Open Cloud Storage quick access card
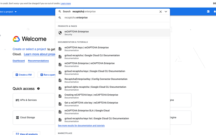Screen dimensions: 216x135 coord(34,118)
